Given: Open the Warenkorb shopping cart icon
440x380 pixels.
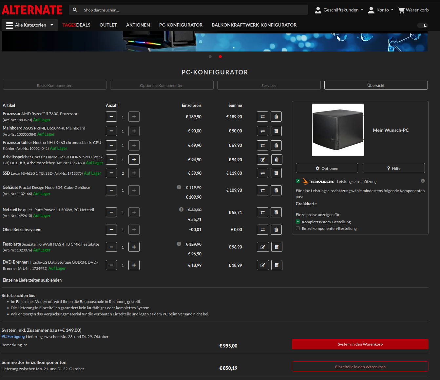Looking at the screenshot, I should click(x=401, y=10).
